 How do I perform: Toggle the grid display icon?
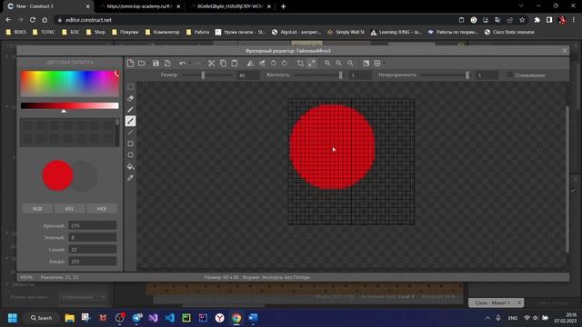pos(377,64)
